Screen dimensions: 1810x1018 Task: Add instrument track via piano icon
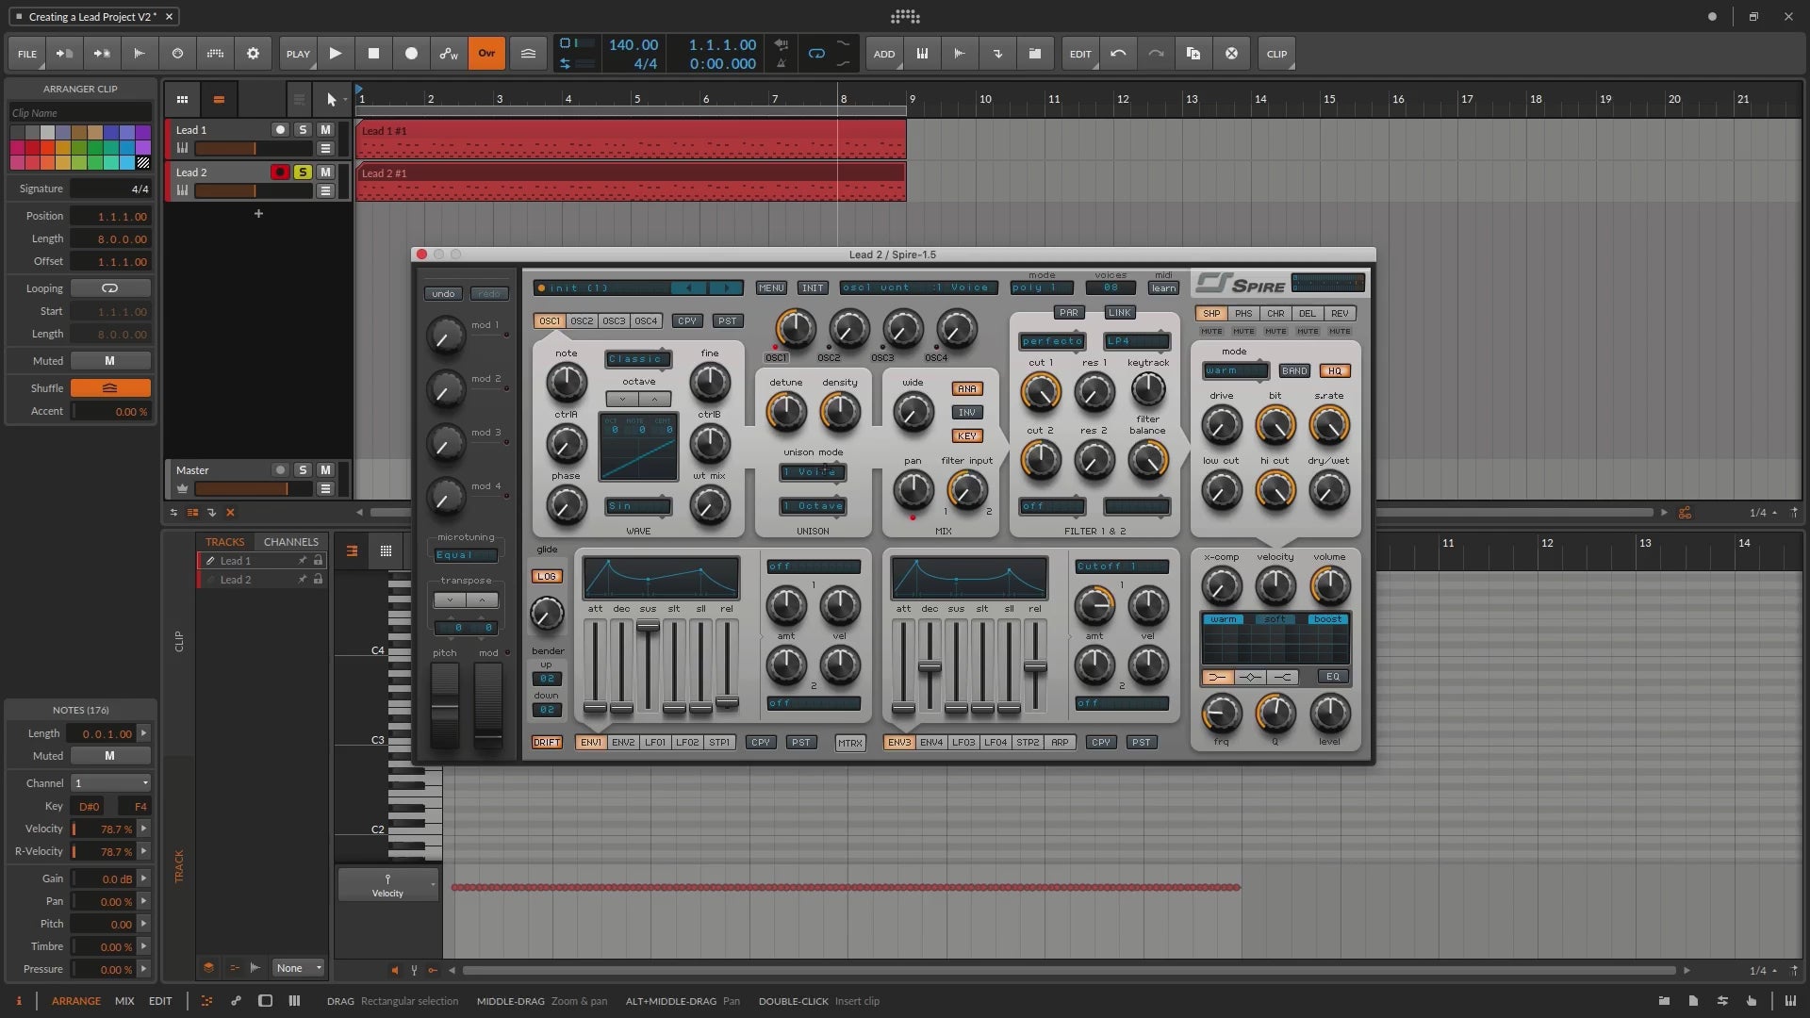point(922,54)
